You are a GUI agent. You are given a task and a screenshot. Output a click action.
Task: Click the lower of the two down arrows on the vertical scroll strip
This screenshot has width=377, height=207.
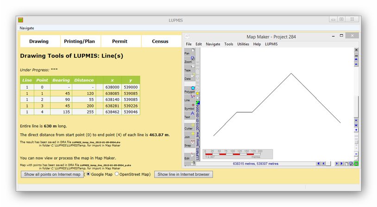pos(356,125)
